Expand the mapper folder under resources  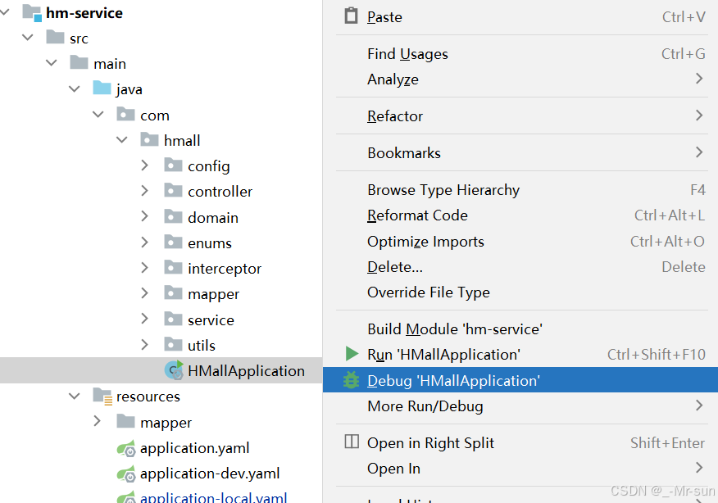[98, 422]
